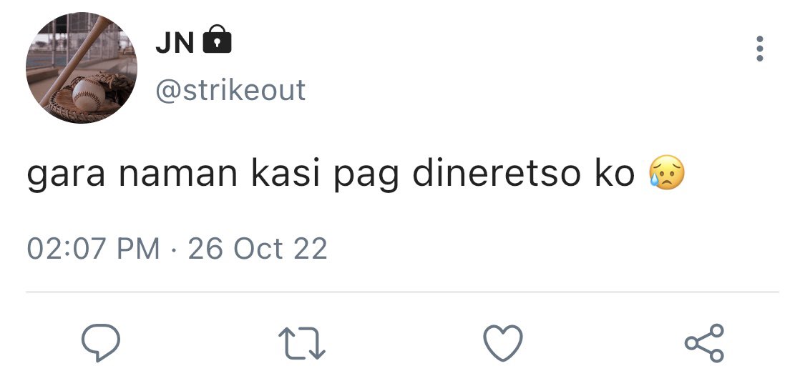
Task: Click the word ko before the emoji
Action: pyautogui.click(x=615, y=174)
